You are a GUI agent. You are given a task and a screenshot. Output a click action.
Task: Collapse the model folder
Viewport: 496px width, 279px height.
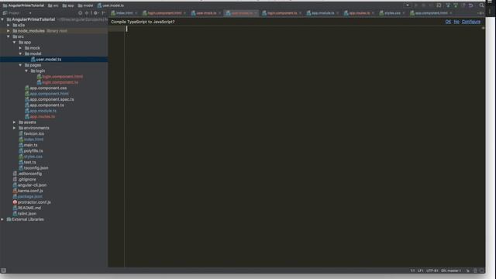pos(21,53)
